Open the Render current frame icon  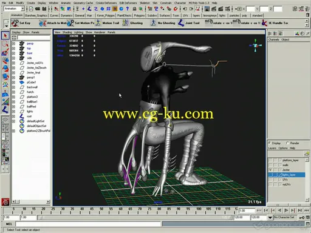pyautogui.click(x=214, y=8)
